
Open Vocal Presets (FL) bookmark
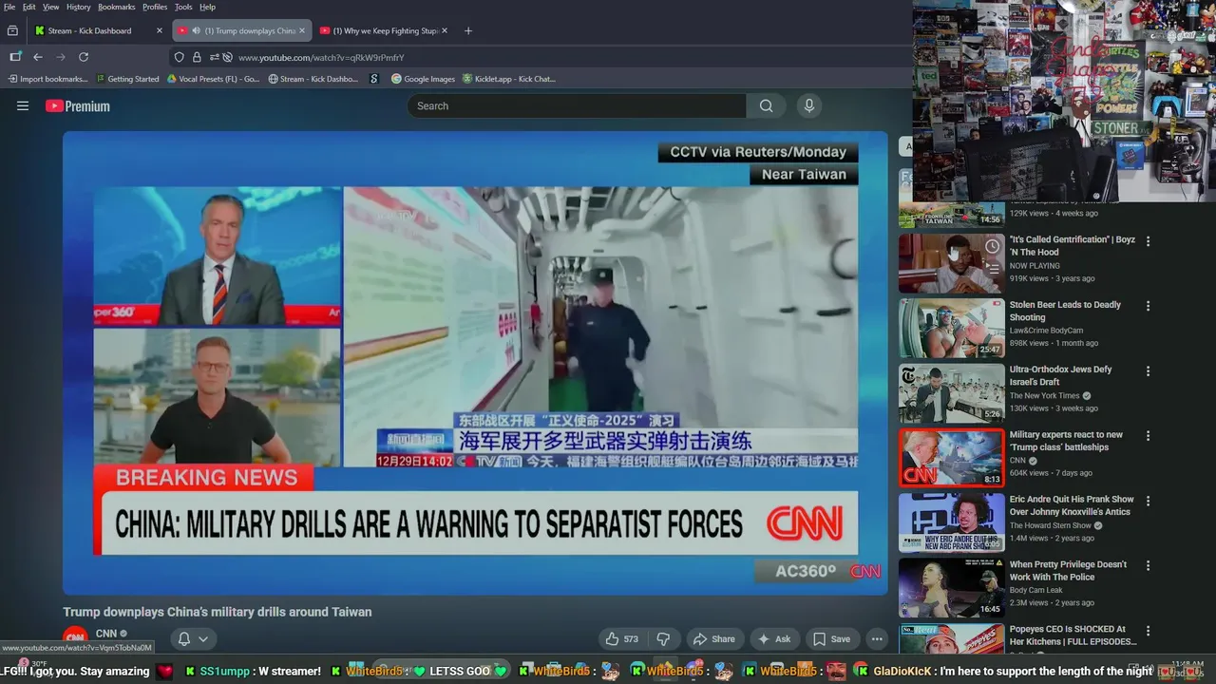coord(214,79)
